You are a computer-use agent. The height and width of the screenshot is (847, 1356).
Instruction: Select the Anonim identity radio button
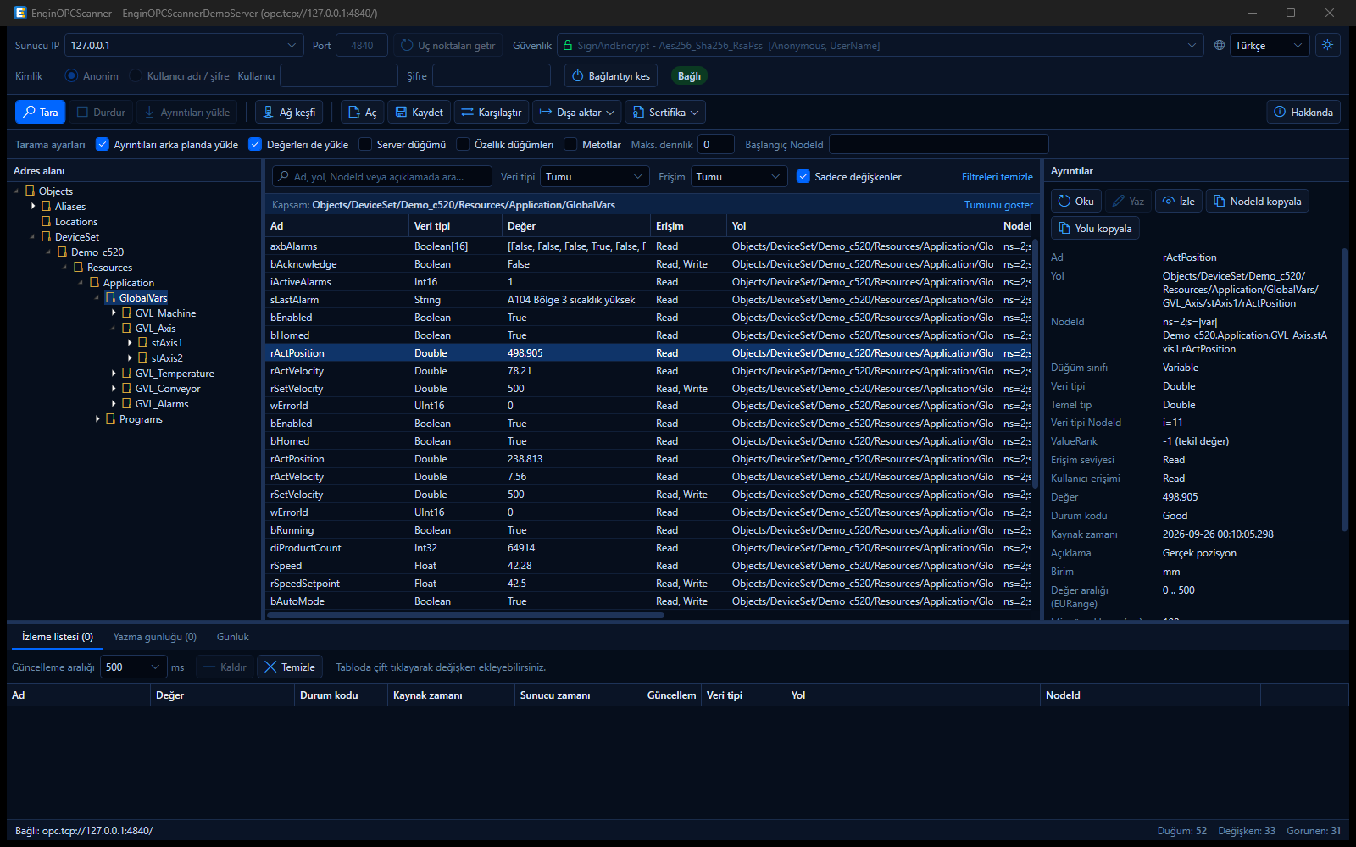click(x=71, y=76)
